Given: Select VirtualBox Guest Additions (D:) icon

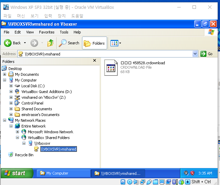Looking at the screenshot, I should pyautogui.click(x=17, y=91).
